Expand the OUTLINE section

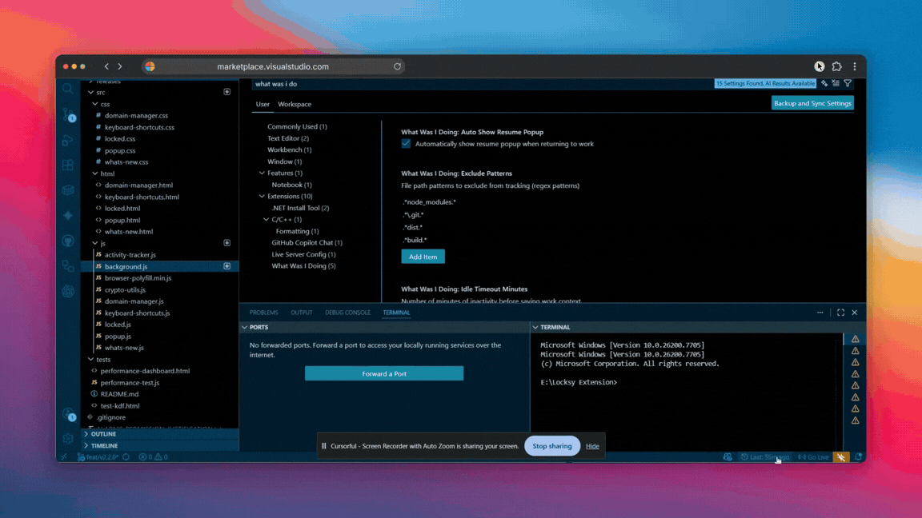tap(103, 434)
